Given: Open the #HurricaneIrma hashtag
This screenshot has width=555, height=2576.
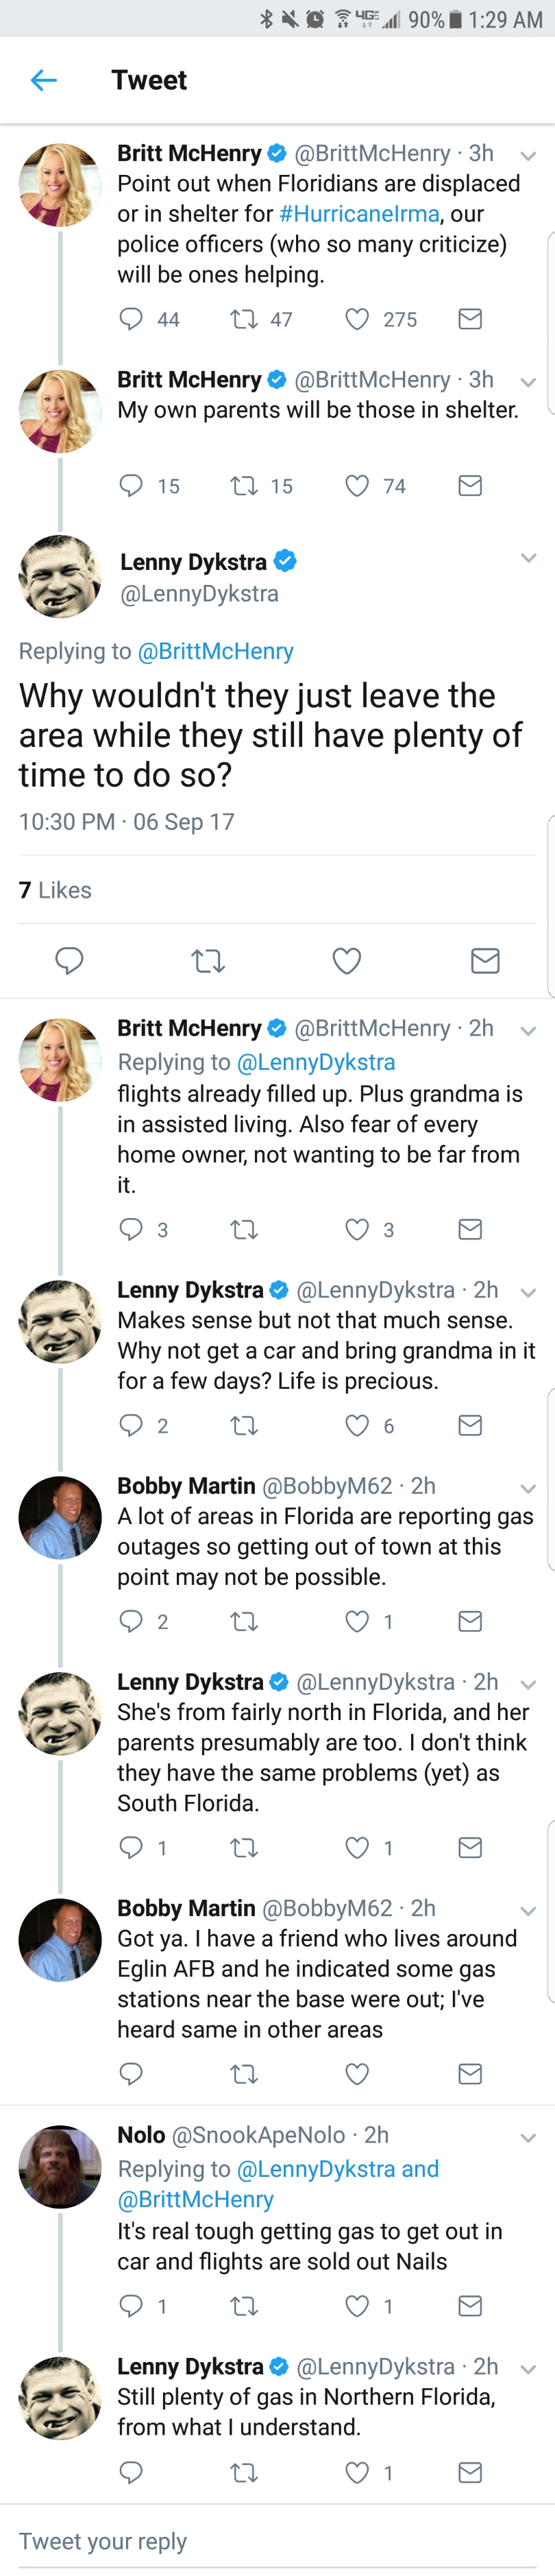Looking at the screenshot, I should [358, 214].
